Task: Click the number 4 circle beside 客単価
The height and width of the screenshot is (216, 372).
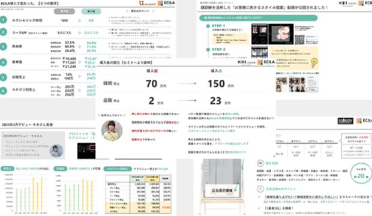Action: (x=4, y=62)
